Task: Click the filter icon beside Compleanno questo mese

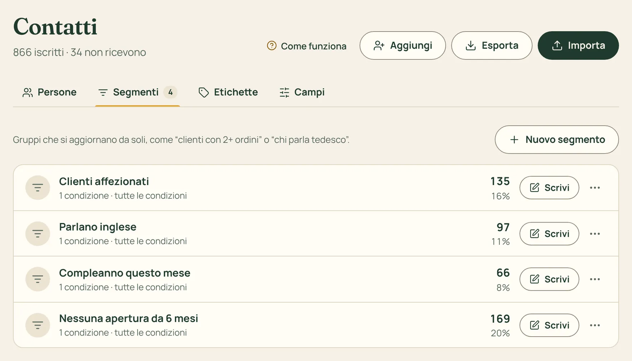Action: pos(38,279)
